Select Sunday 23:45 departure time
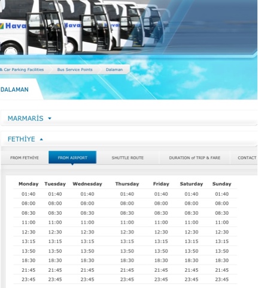 (x=221, y=280)
